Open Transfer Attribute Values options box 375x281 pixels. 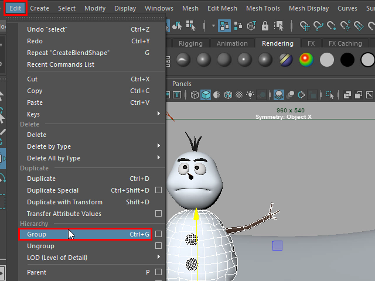pos(158,214)
